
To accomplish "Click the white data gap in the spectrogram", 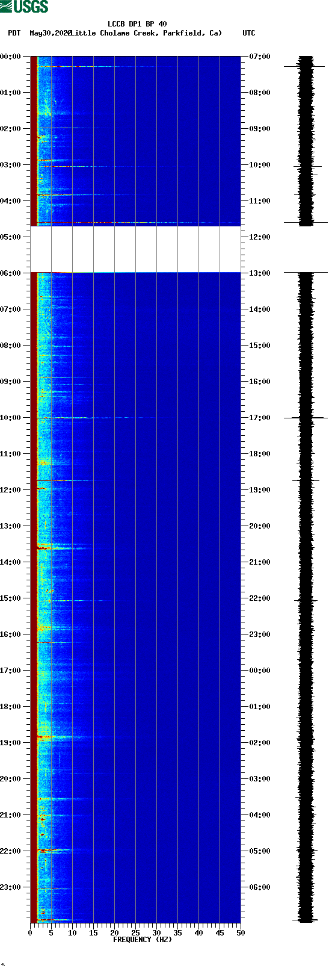I will coord(135,249).
